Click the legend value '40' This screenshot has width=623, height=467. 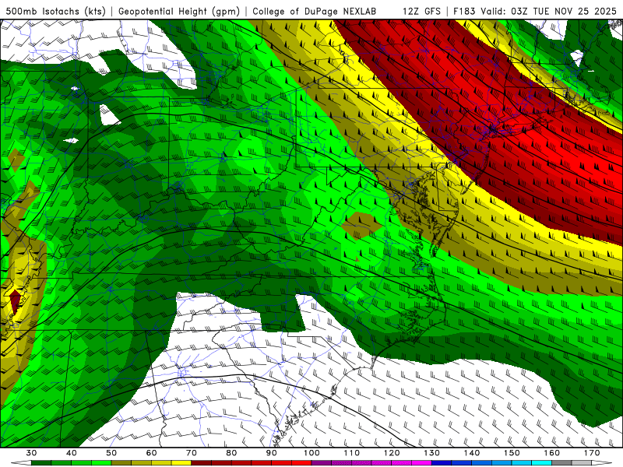72,453
